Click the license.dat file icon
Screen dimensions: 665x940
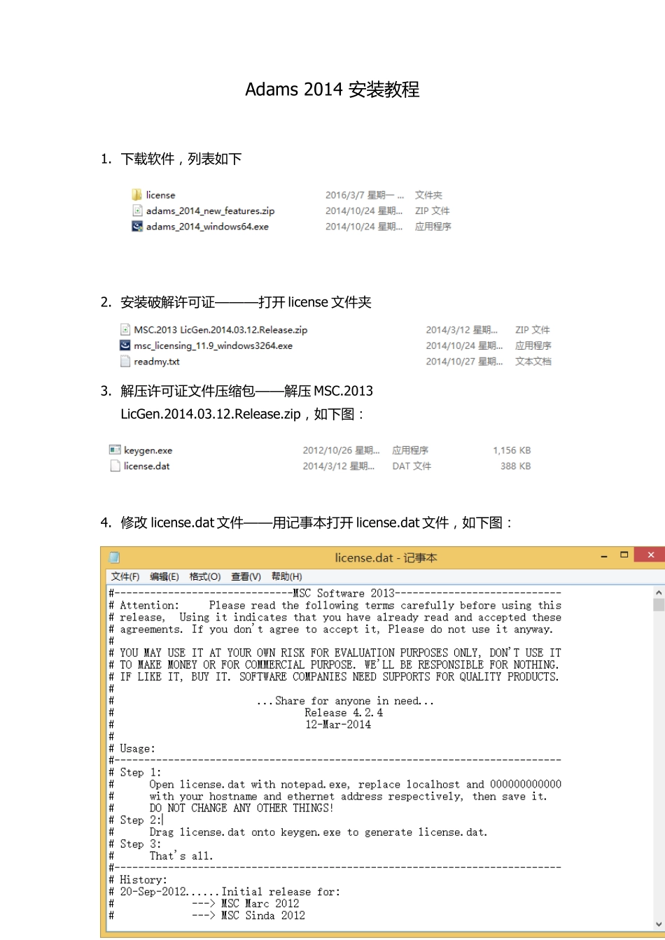(115, 466)
